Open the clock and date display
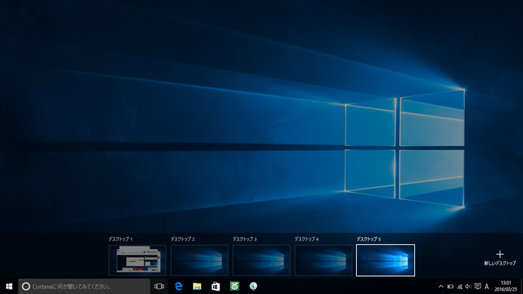The width and height of the screenshot is (523, 294). (506, 286)
